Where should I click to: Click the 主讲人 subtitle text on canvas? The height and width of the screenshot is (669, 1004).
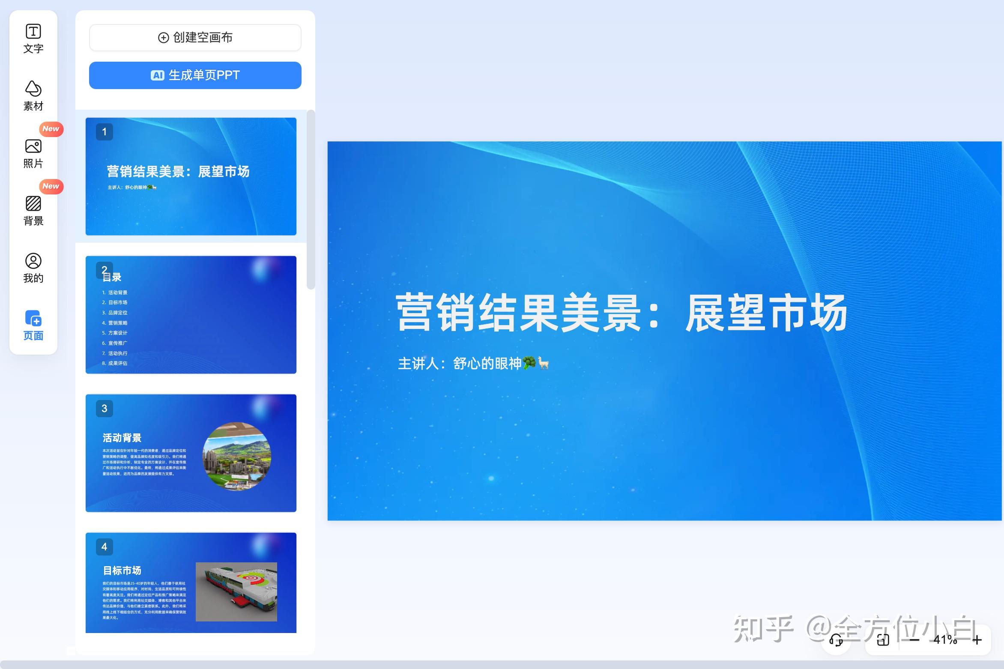pyautogui.click(x=473, y=364)
